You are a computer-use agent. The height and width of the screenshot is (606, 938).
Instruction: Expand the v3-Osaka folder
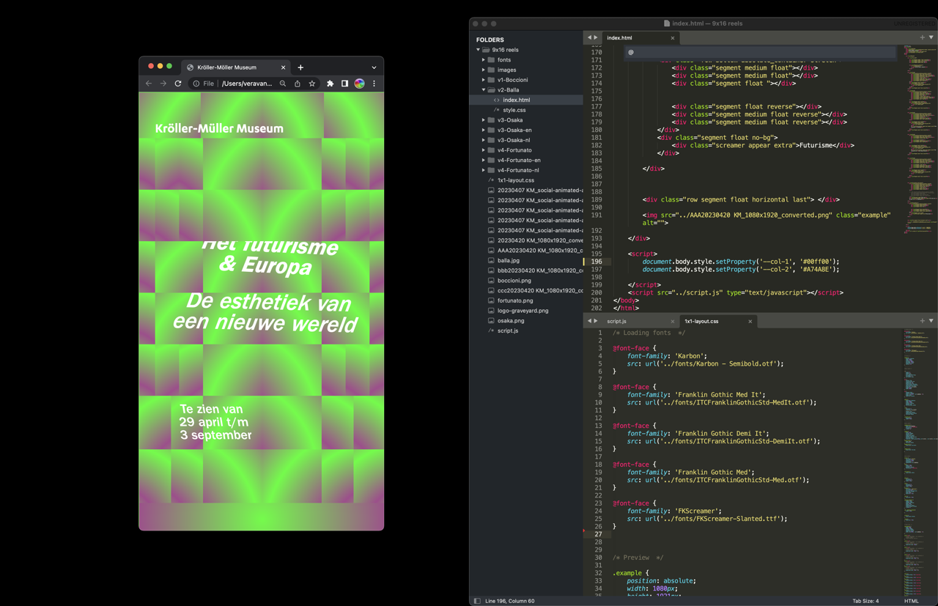pyautogui.click(x=484, y=120)
